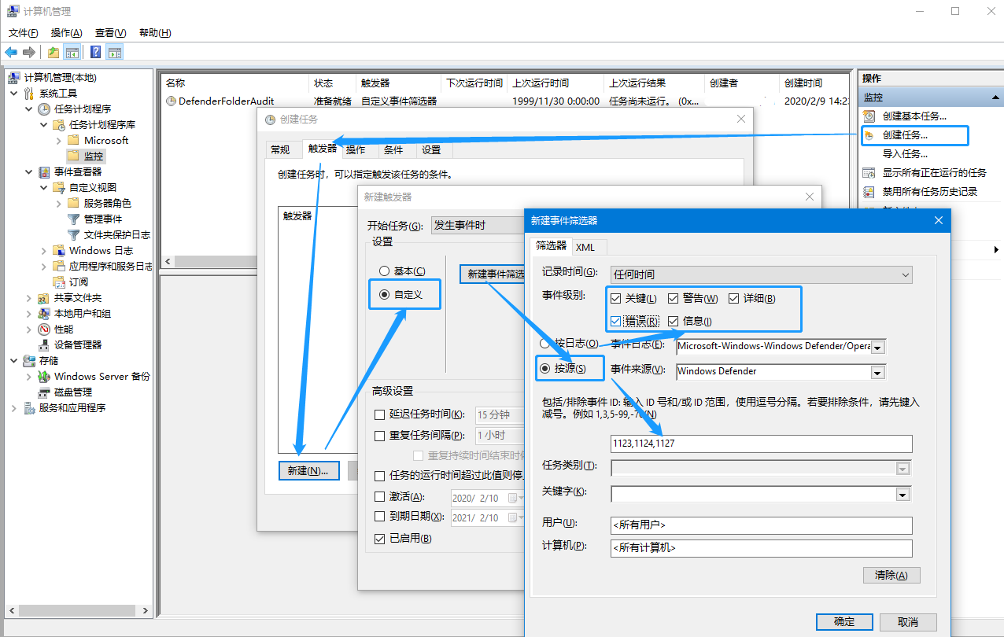The image size is (1004, 637).
Task: Expand the Microsoft node in the tree
Action: [57, 140]
